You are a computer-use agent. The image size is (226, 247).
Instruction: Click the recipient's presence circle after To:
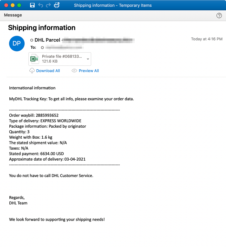tap(42, 47)
